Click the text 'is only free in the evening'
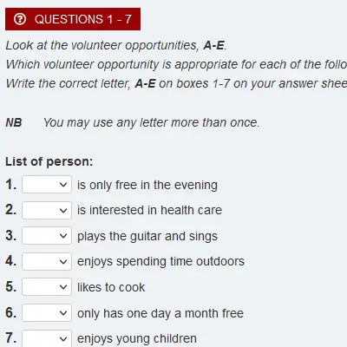347x347 pixels. pyautogui.click(x=147, y=185)
